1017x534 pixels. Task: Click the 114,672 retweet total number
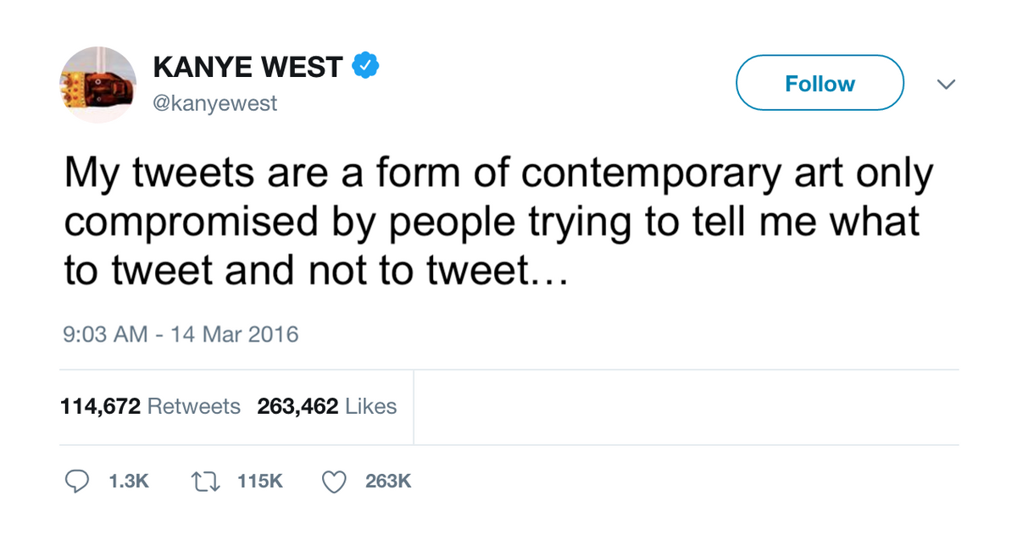[100, 407]
